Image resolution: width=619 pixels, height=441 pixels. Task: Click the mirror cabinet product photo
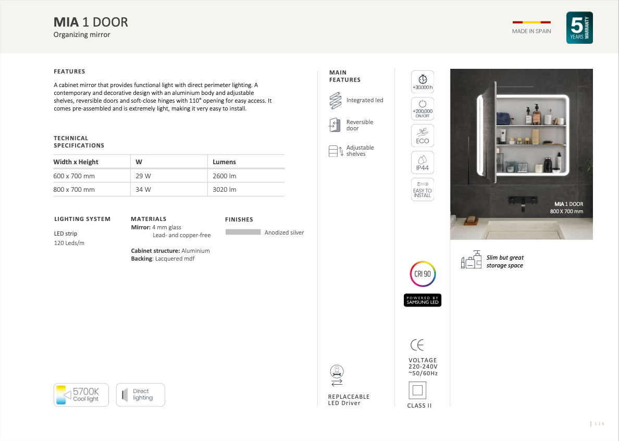pyautogui.click(x=521, y=154)
